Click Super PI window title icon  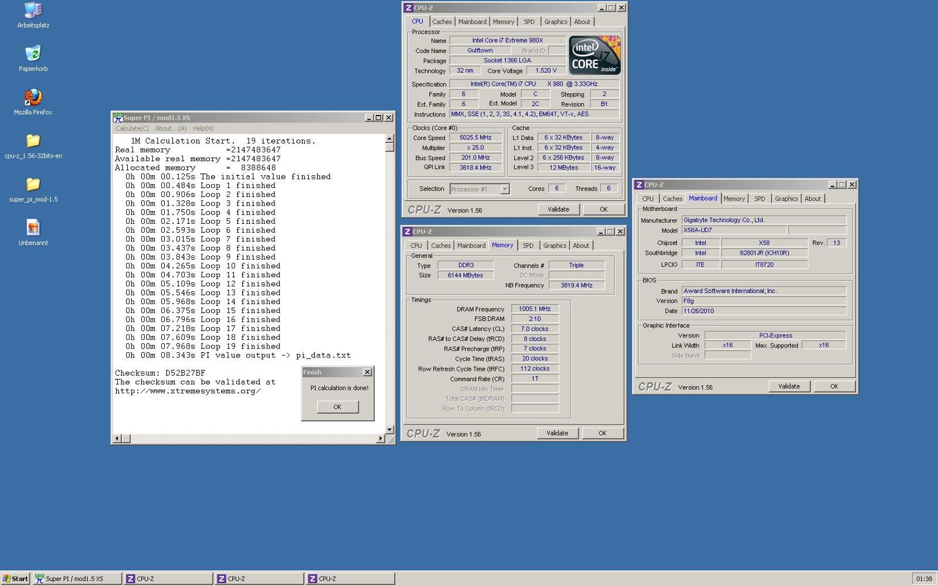118,117
